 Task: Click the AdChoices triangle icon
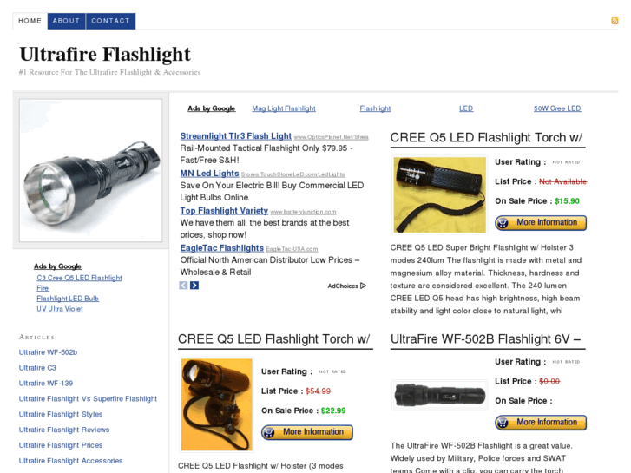pyautogui.click(x=363, y=286)
